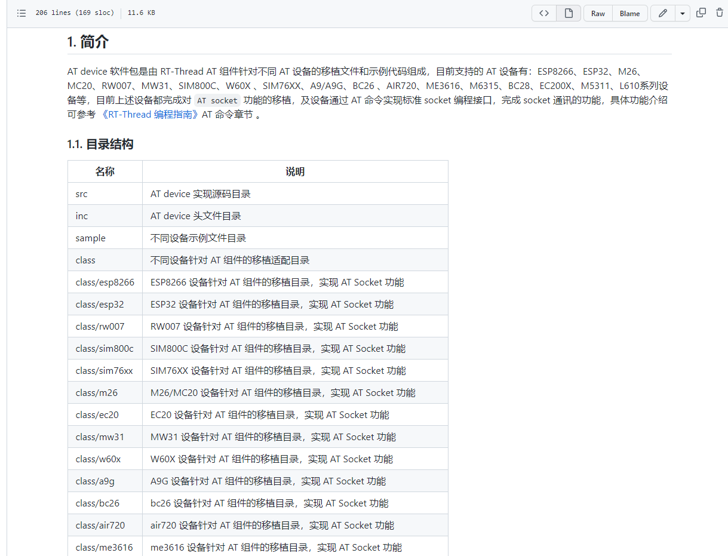The height and width of the screenshot is (556, 728).
Task: Delete this file using the trash icon
Action: click(x=719, y=13)
